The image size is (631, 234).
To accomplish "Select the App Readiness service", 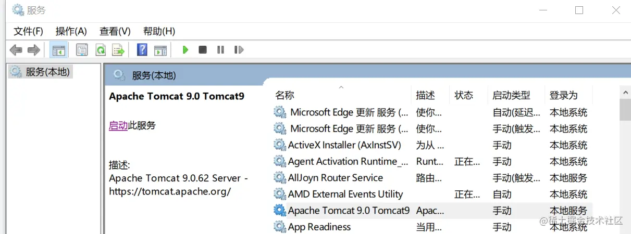I will pyautogui.click(x=319, y=227).
